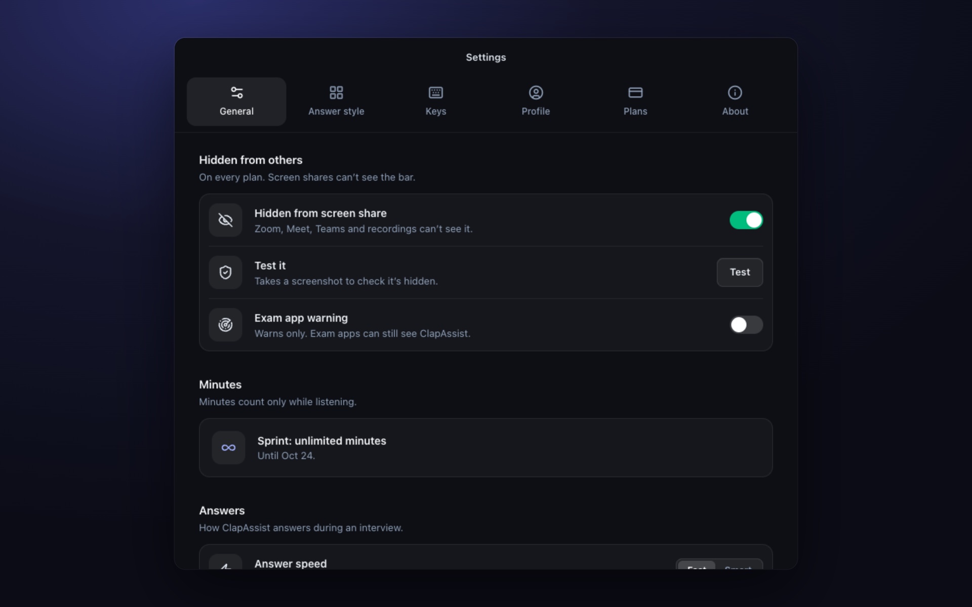Click the 'Minutes' section heading
972x607 pixels.
220,384
